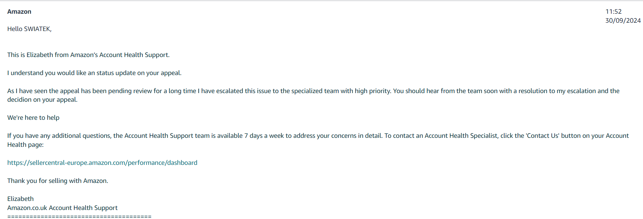
Task: Click the Hello SWIATEK greeting line
Action: click(x=29, y=29)
